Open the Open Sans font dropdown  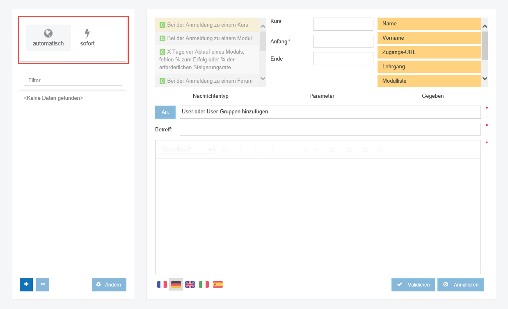pos(187,150)
